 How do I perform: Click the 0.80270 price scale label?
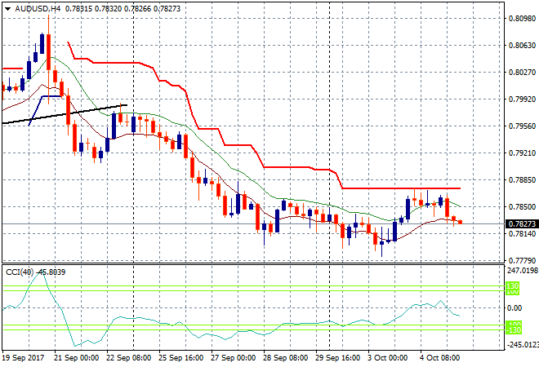[x=522, y=72]
